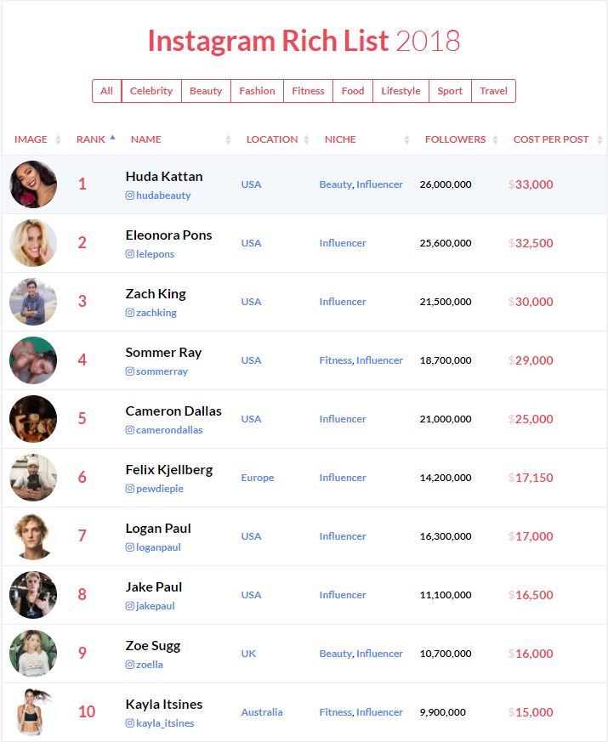
Task: Sort table by Location header
Action: 307,139
